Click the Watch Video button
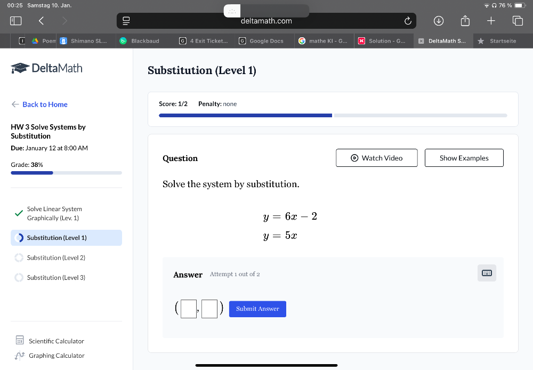 (x=376, y=158)
